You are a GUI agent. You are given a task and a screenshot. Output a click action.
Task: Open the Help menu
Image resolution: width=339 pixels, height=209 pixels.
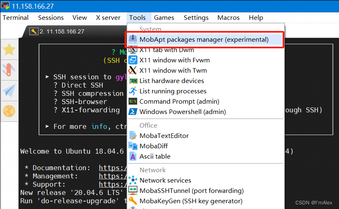(256, 18)
